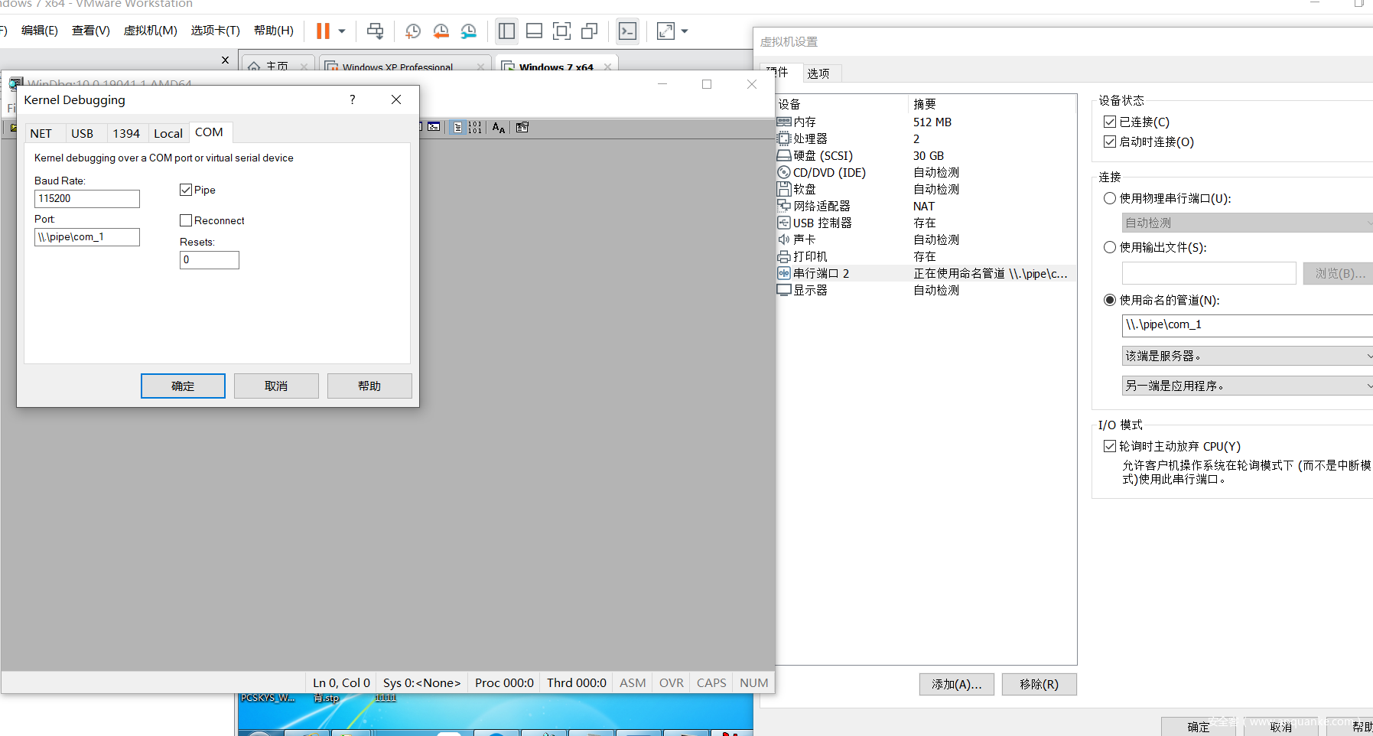Select 网络适配器 in the device list
The image size is (1373, 736).
822,206
